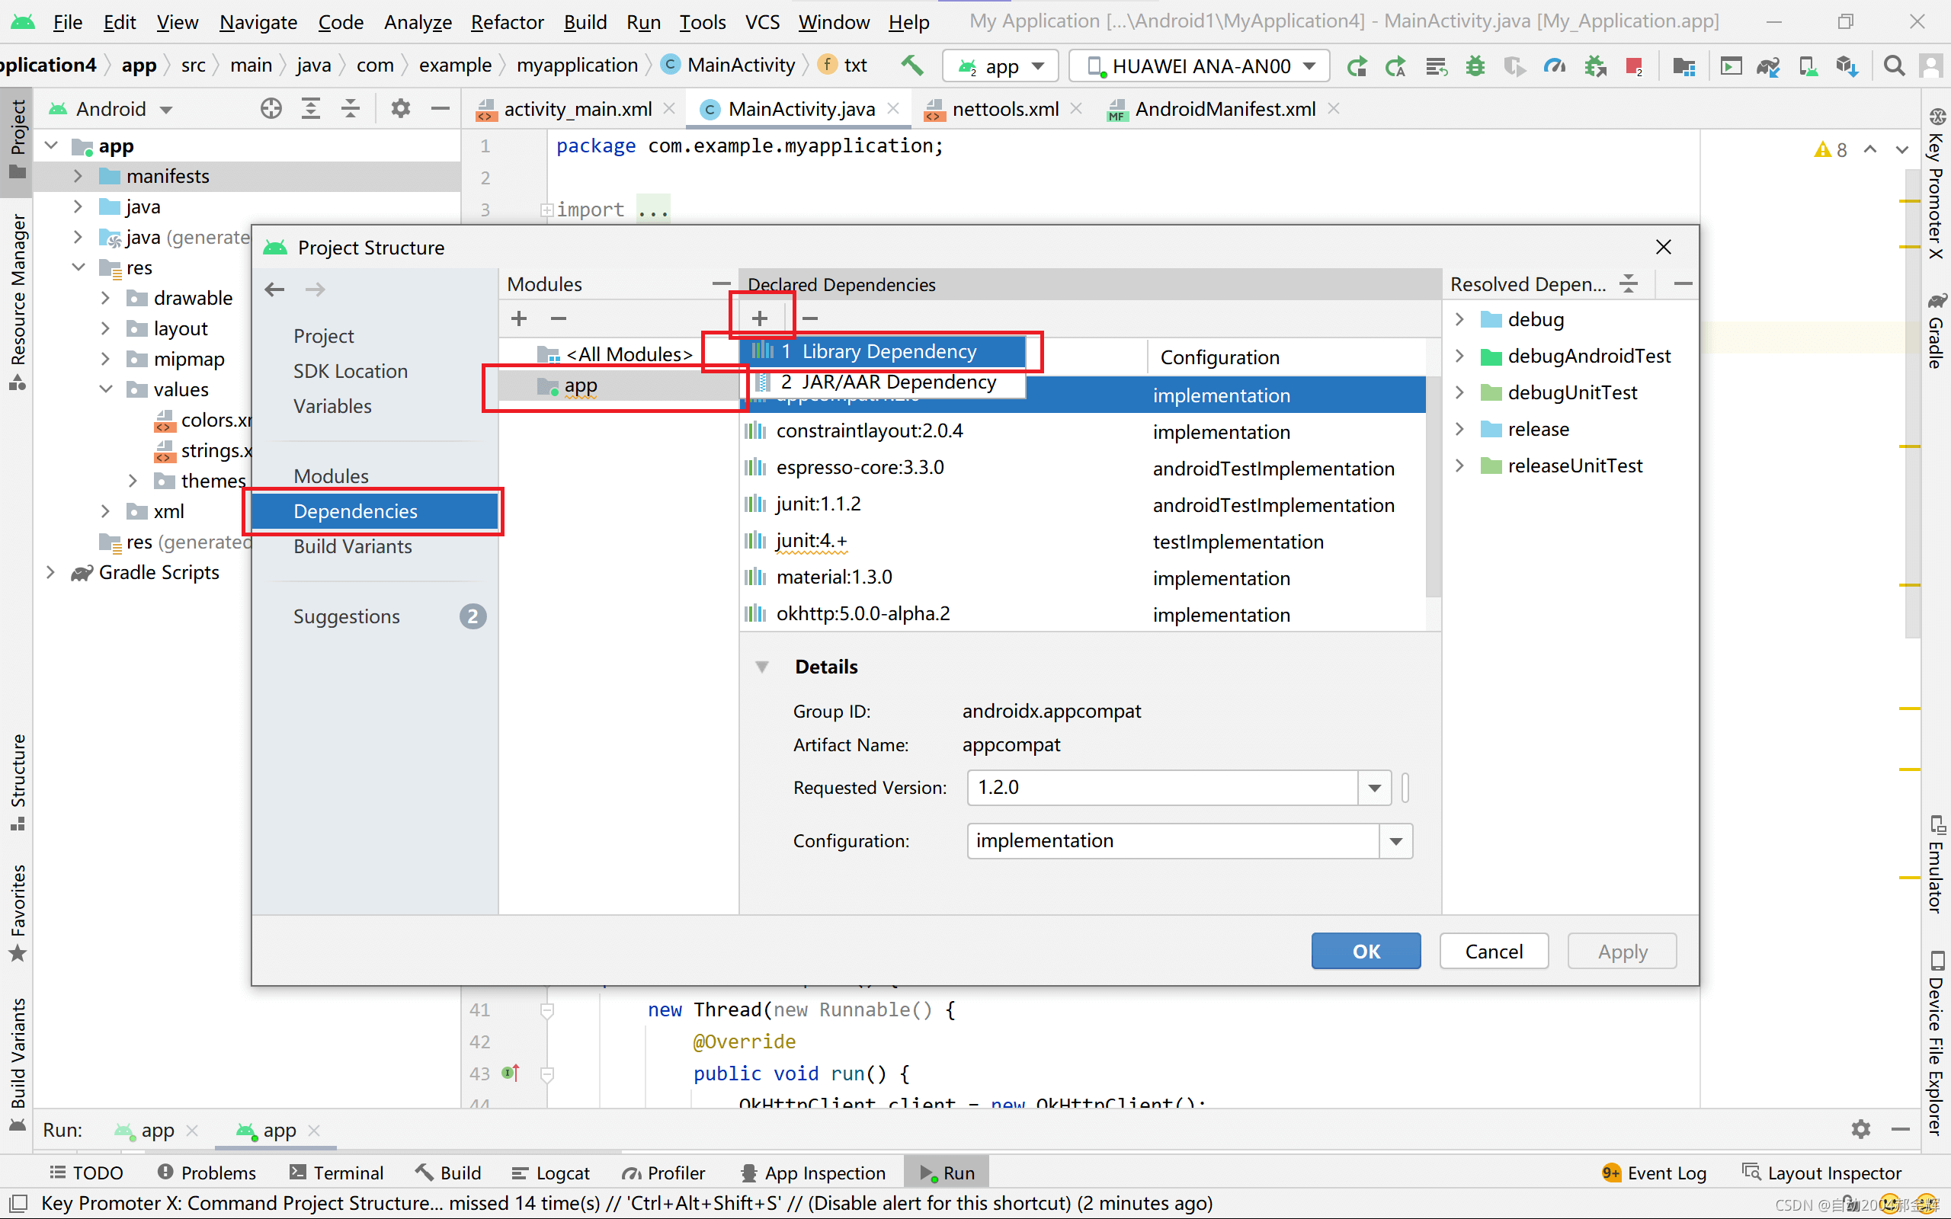Click the Dependencies section in left panel
This screenshot has height=1219, width=1951.
click(355, 510)
